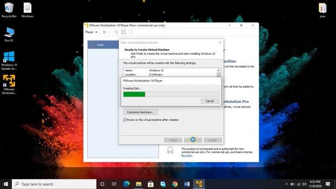The width and height of the screenshot is (336, 189).
Task: Click the Type here to search box
Action: click(54, 184)
